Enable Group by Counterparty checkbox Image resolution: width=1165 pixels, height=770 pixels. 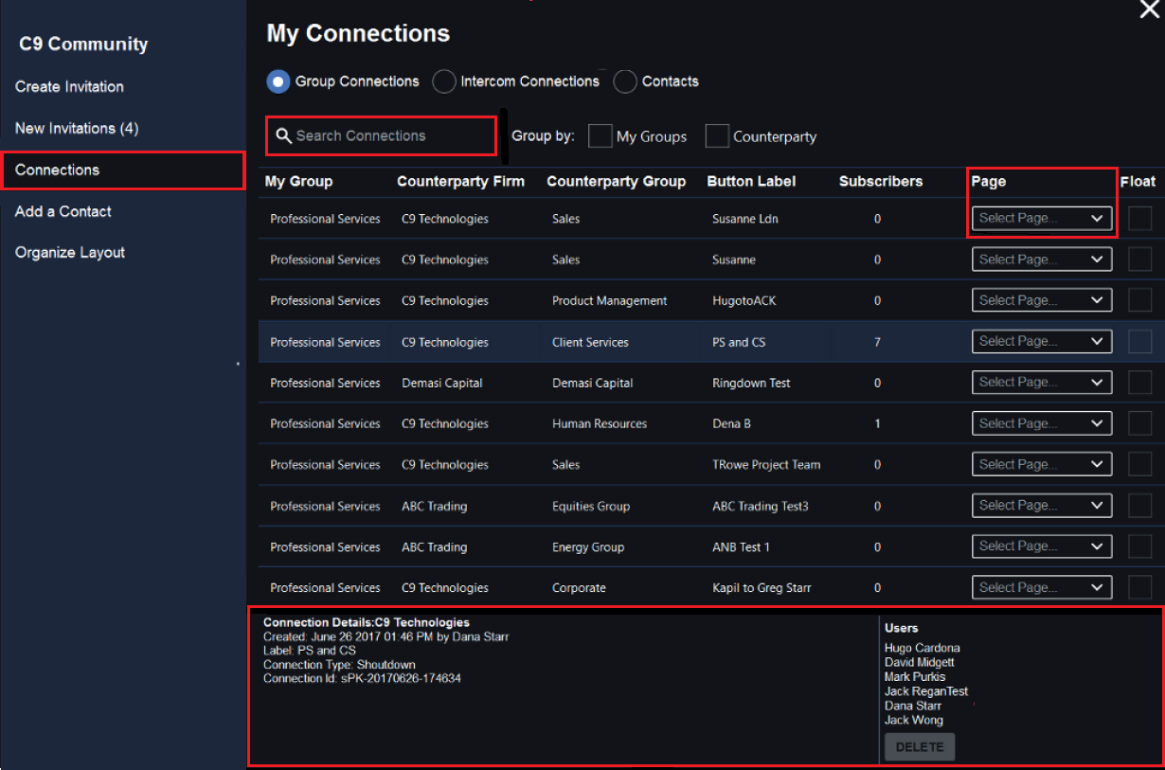717,136
